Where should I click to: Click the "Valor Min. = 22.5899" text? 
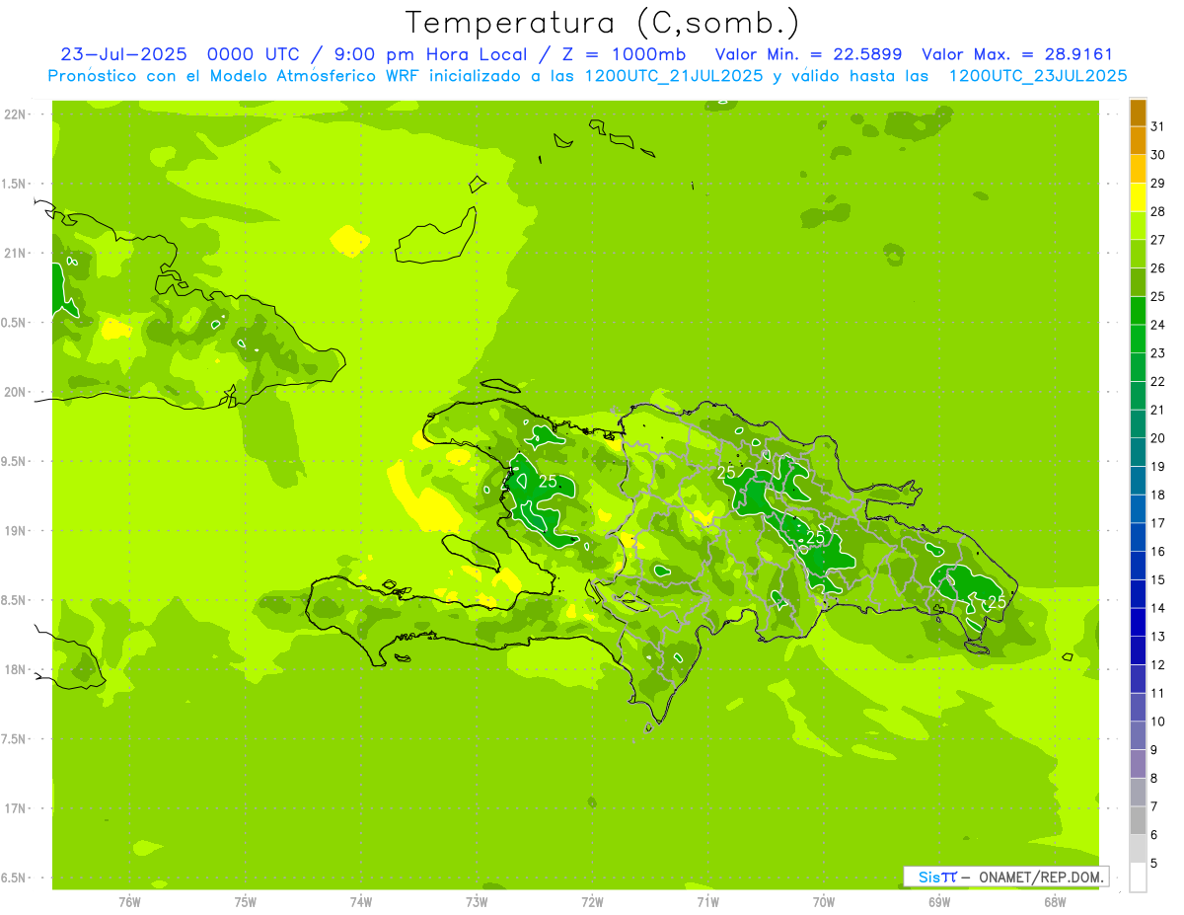[808, 54]
